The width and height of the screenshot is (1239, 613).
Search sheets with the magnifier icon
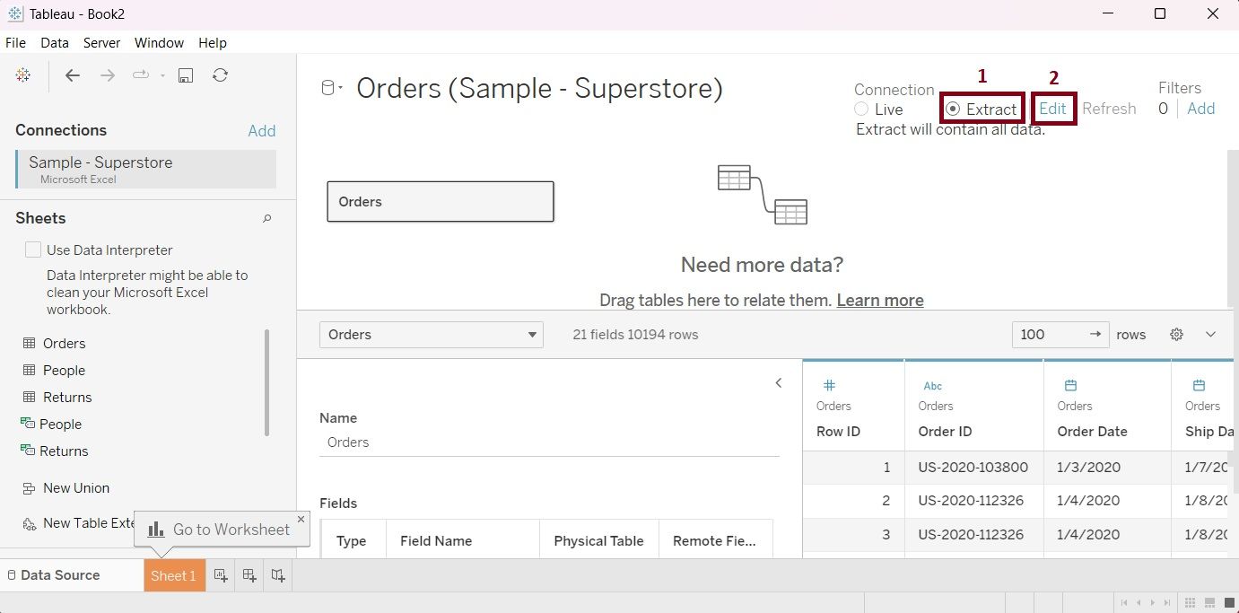click(x=266, y=218)
